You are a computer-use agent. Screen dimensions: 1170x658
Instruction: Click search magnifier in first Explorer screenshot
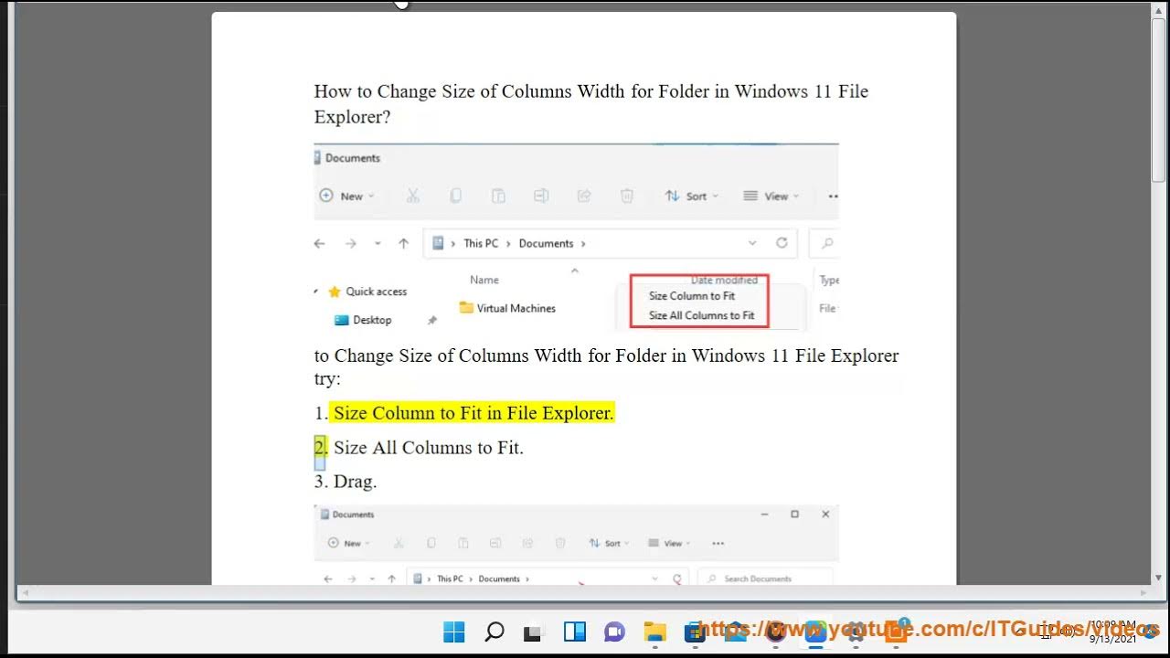pyautogui.click(x=827, y=243)
